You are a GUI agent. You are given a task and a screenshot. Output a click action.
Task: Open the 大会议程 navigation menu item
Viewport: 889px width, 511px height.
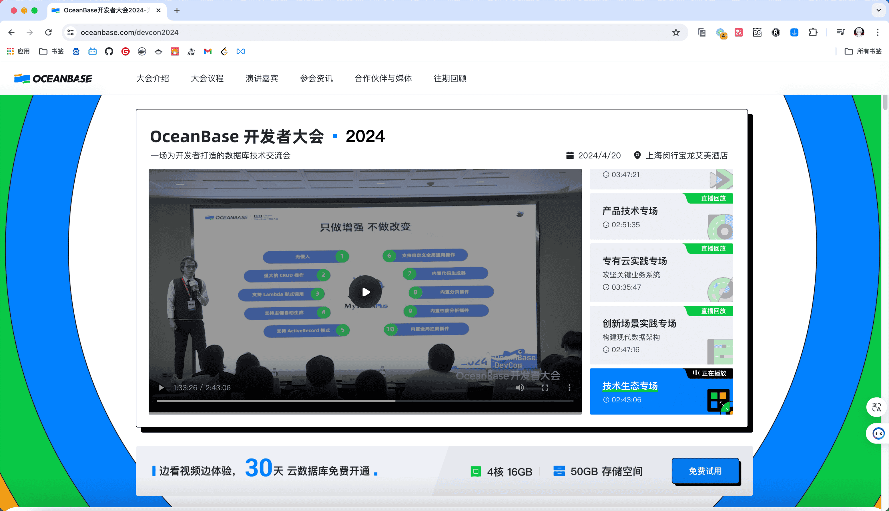click(x=207, y=78)
